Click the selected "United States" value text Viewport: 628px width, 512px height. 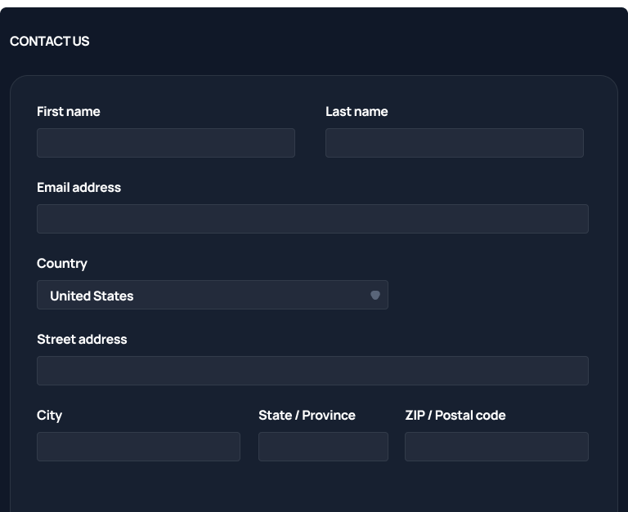point(92,296)
